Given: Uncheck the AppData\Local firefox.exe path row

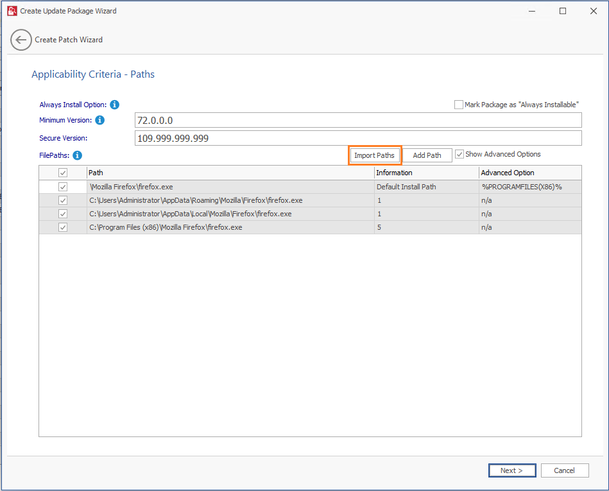Looking at the screenshot, I should click(63, 214).
